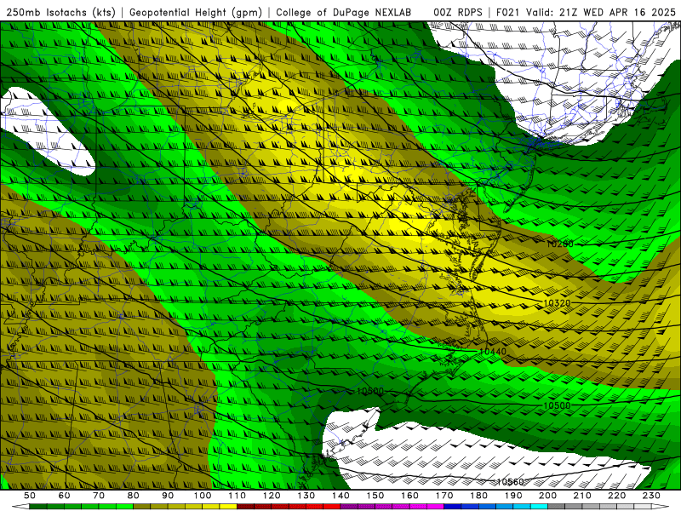
Task: Click the 10320 height contour label
Action: (x=557, y=303)
